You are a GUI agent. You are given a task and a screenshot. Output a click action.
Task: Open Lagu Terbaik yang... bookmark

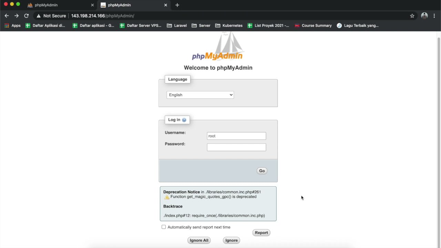click(358, 25)
